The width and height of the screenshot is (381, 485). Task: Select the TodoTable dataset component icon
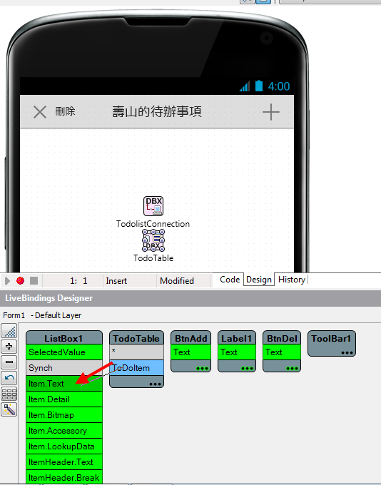[x=153, y=240]
